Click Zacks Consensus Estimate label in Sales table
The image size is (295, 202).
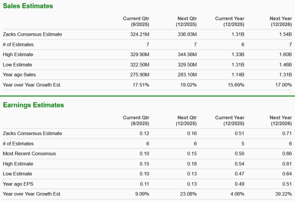click(x=32, y=34)
